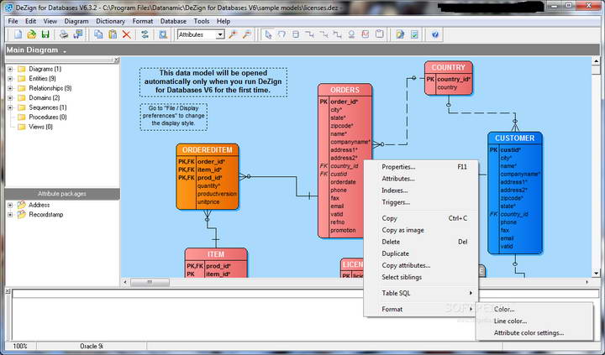The width and height of the screenshot is (605, 355).
Task: Click the New file toolbar icon
Action: click(x=17, y=34)
